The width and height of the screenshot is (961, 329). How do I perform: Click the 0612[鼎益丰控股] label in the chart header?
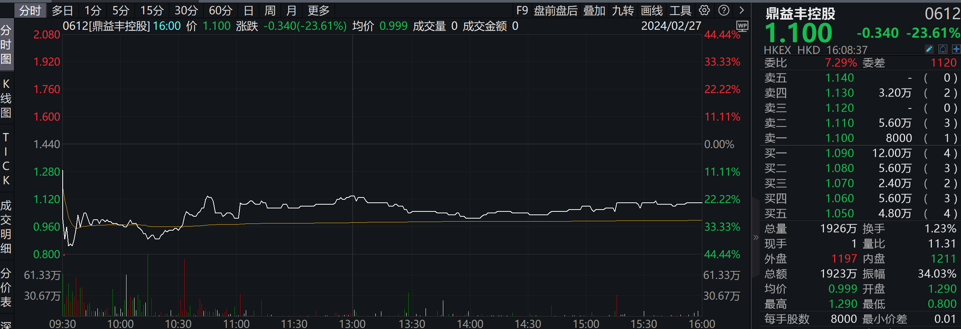point(106,26)
